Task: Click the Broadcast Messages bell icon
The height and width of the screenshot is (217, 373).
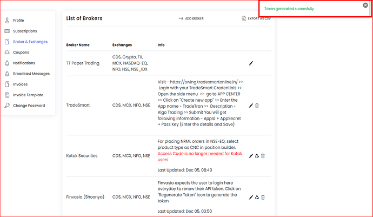Action: pyautogui.click(x=7, y=74)
